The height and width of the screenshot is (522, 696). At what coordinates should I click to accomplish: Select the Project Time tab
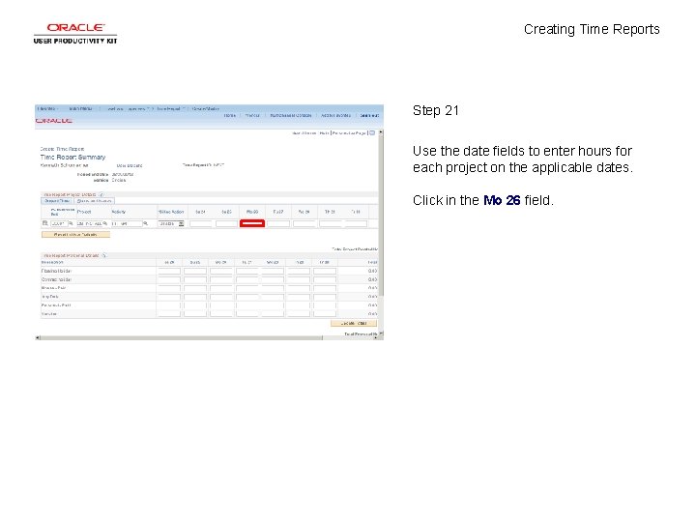coord(57,201)
